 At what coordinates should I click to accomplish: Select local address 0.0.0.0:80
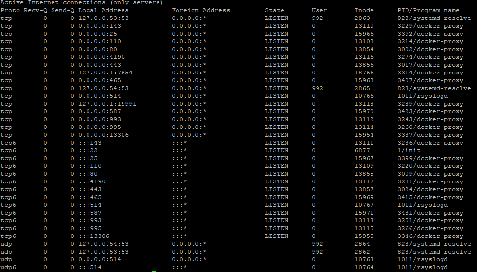point(98,49)
